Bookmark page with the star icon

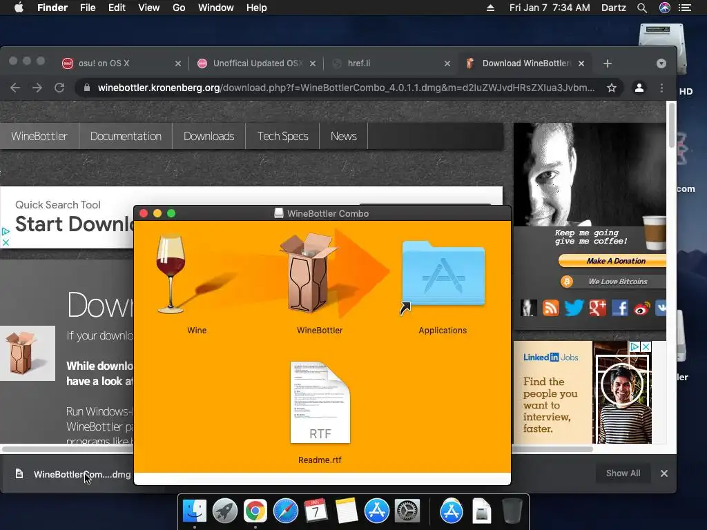click(x=612, y=88)
